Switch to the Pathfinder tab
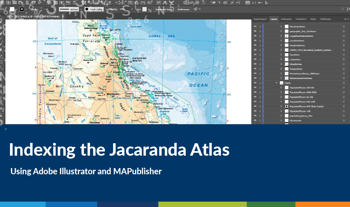 tap(326, 19)
